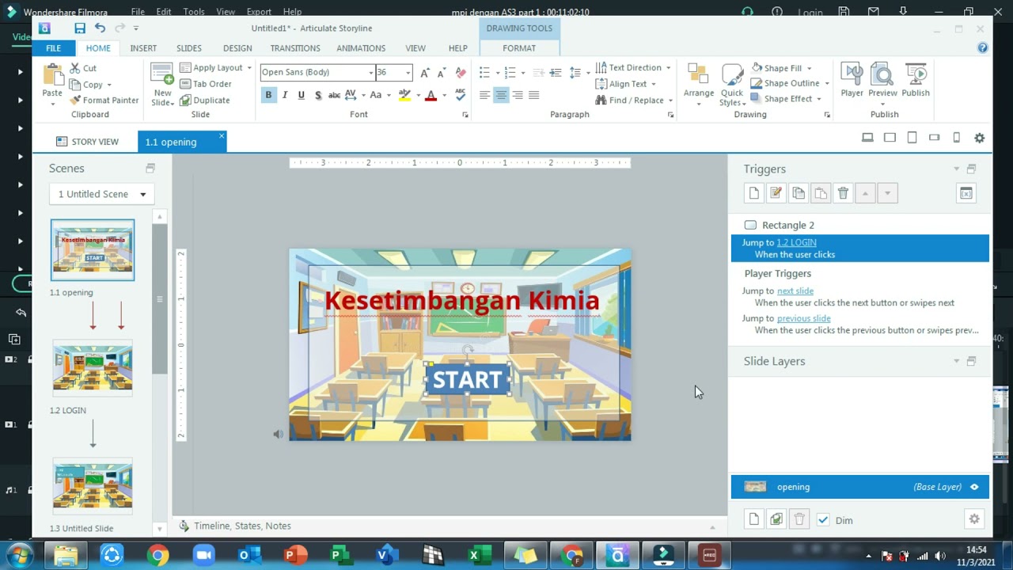
Task: Set paragraph alignment to center
Action: point(501,95)
